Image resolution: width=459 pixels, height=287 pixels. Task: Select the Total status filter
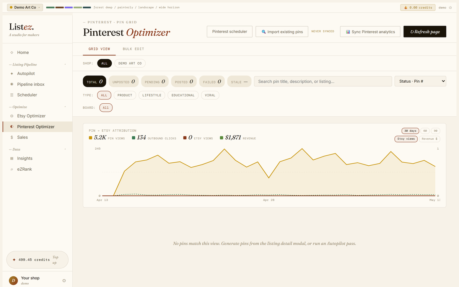pyautogui.click(x=94, y=82)
